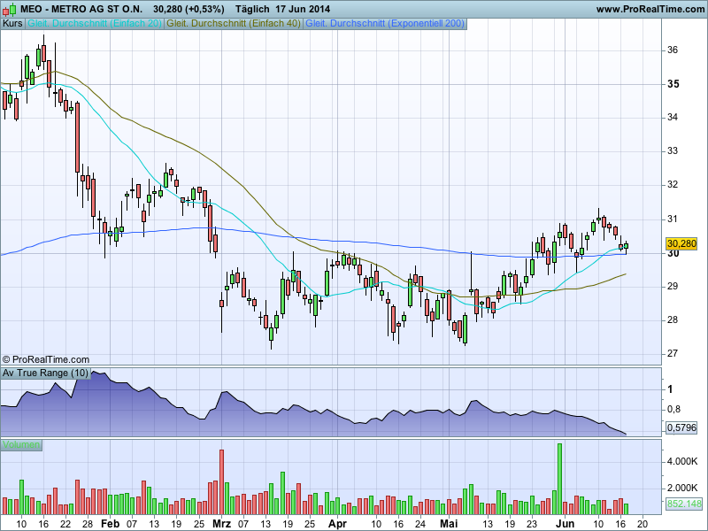
Task: Click the Mai month label on time axis
Action: point(449,524)
